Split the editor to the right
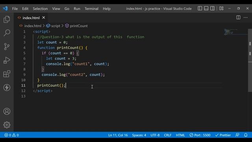The height and width of the screenshot is (142, 252). (x=238, y=17)
